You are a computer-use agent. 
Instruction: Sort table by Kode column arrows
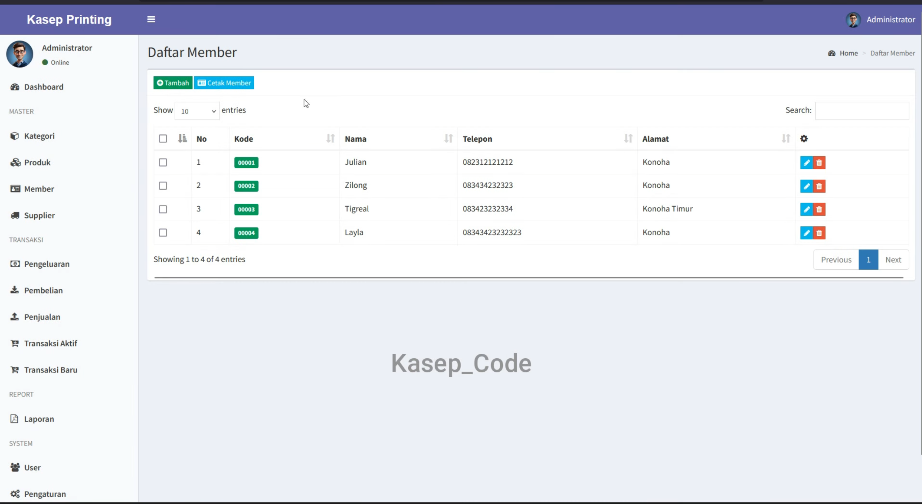(x=330, y=138)
